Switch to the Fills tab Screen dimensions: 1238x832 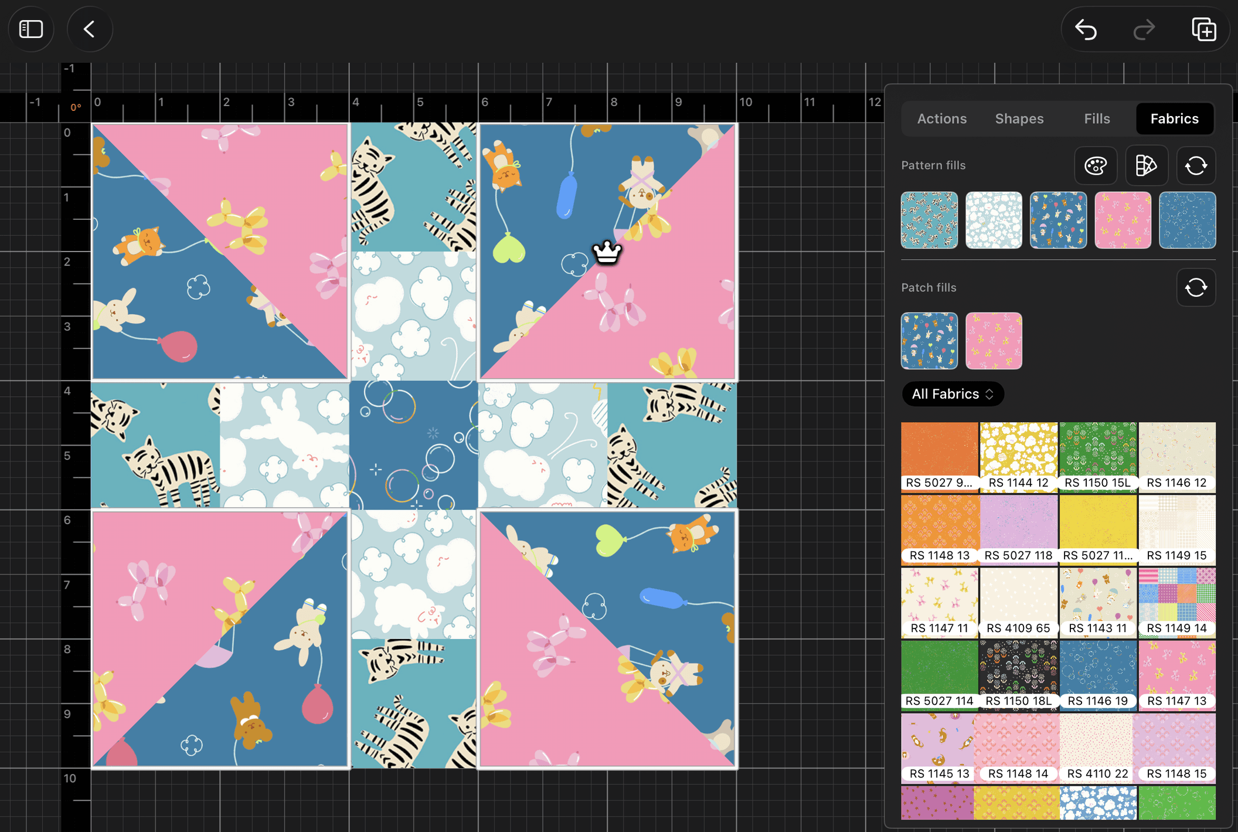(1097, 119)
